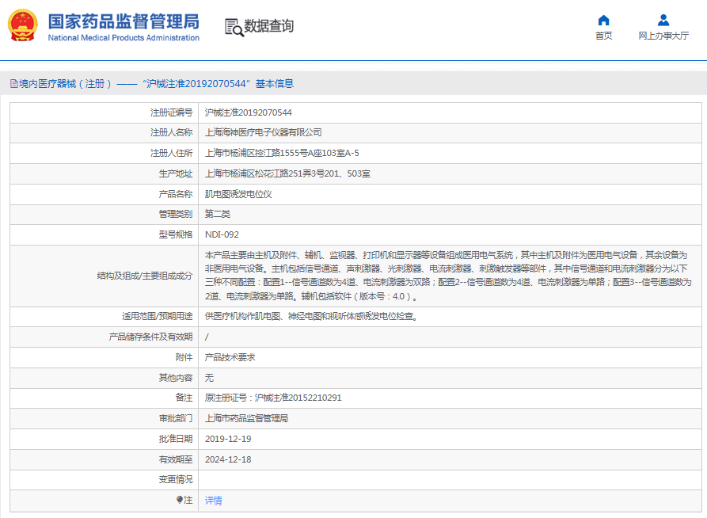The width and height of the screenshot is (707, 518).
Task: Click the document icon before 境内医疗器械
Action: (x=13, y=84)
